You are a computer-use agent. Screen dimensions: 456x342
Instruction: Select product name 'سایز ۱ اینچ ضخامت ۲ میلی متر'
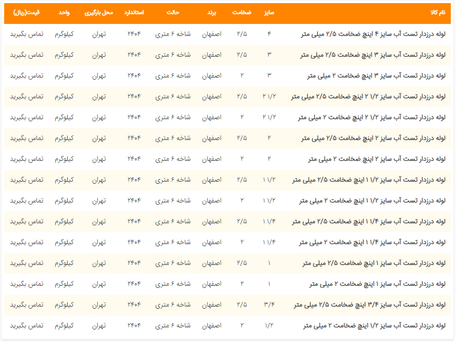(377, 284)
